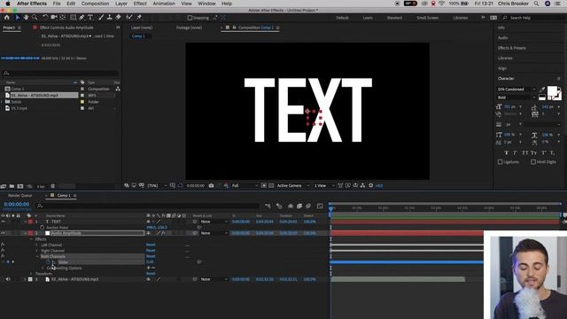
Task: Create new composition icon in Project panel
Action: click(x=20, y=186)
